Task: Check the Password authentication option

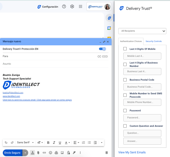Action: click(x=125, y=111)
